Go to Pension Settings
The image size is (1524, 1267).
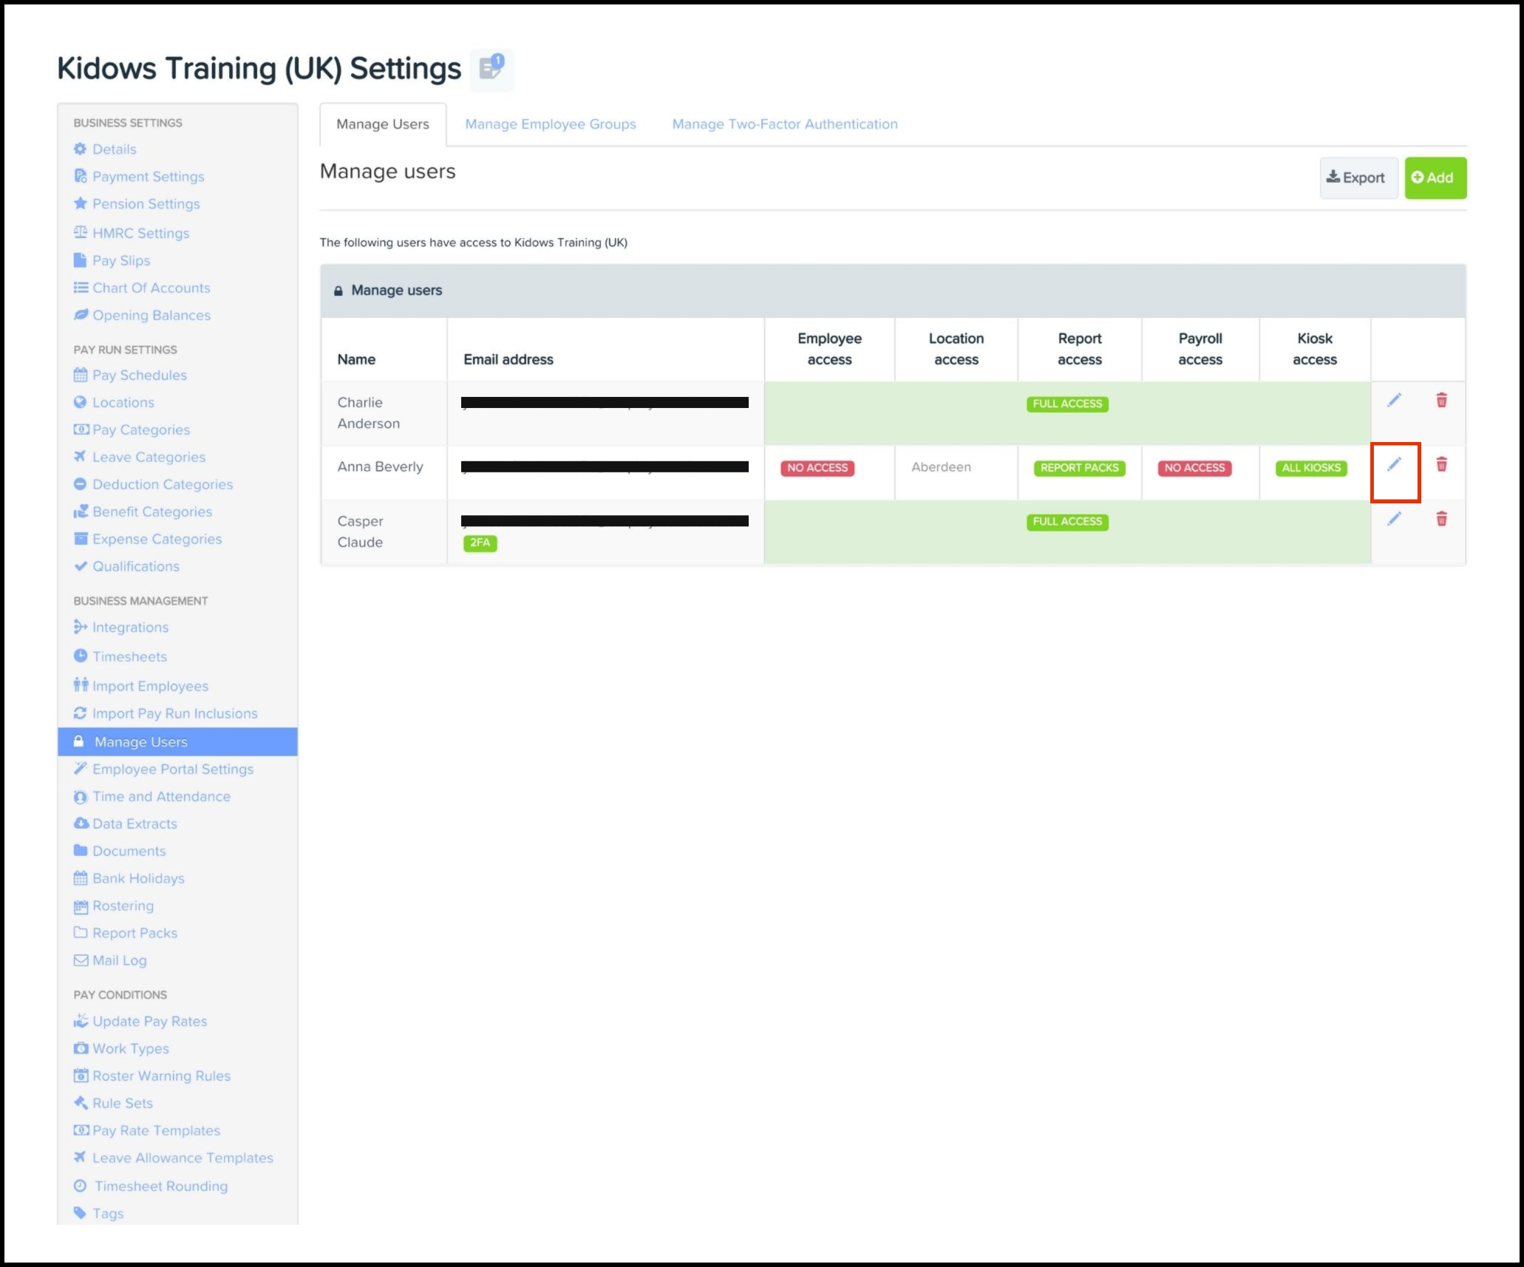pos(146,204)
